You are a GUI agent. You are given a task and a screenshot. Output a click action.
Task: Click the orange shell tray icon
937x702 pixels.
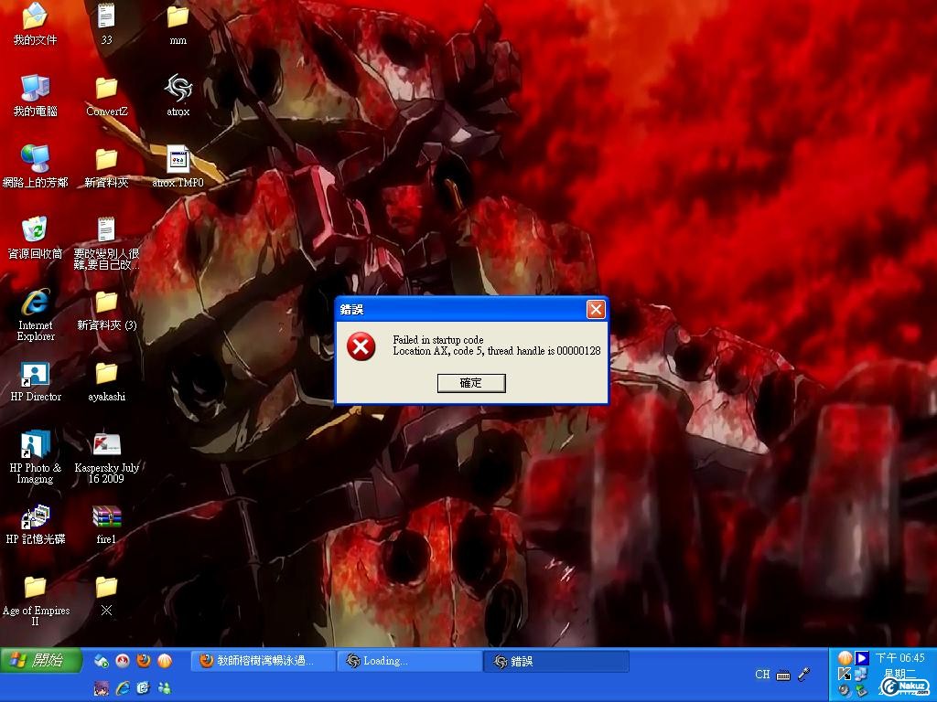point(845,658)
